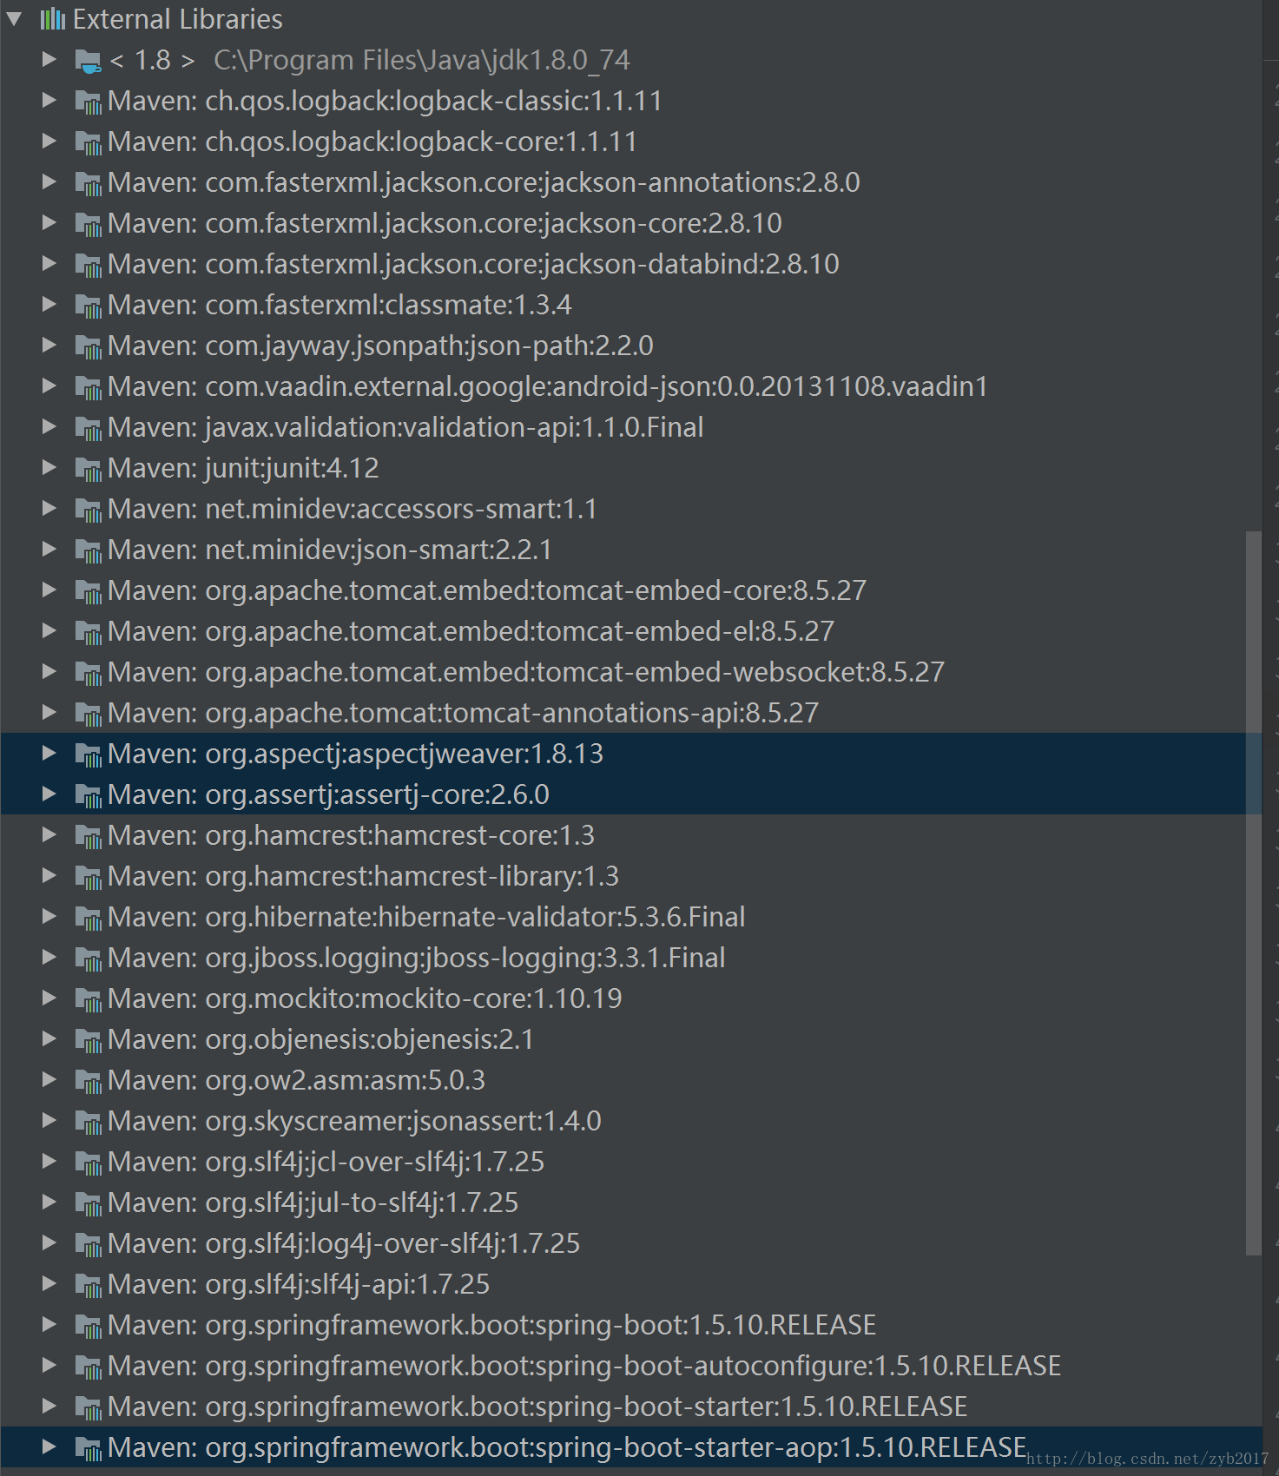Select 'Maven: org.aspectj:aspectjweaver:1.8.13' row
Image resolution: width=1279 pixels, height=1476 pixels.
point(630,754)
